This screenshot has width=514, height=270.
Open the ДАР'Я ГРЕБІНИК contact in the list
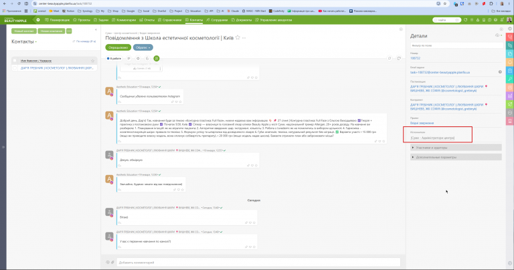[x=57, y=68]
